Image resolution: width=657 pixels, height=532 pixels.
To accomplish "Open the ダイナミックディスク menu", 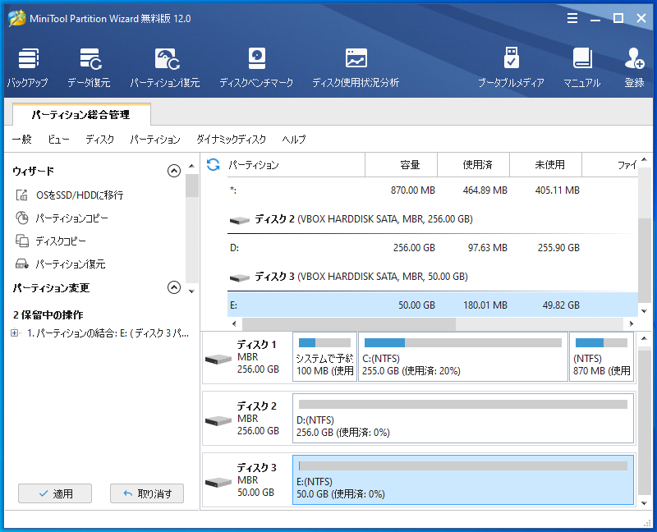I will point(232,139).
